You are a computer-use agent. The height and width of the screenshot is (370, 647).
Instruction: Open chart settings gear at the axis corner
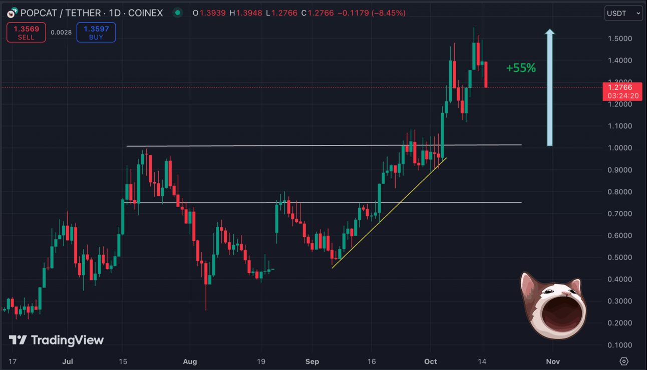pyautogui.click(x=623, y=361)
